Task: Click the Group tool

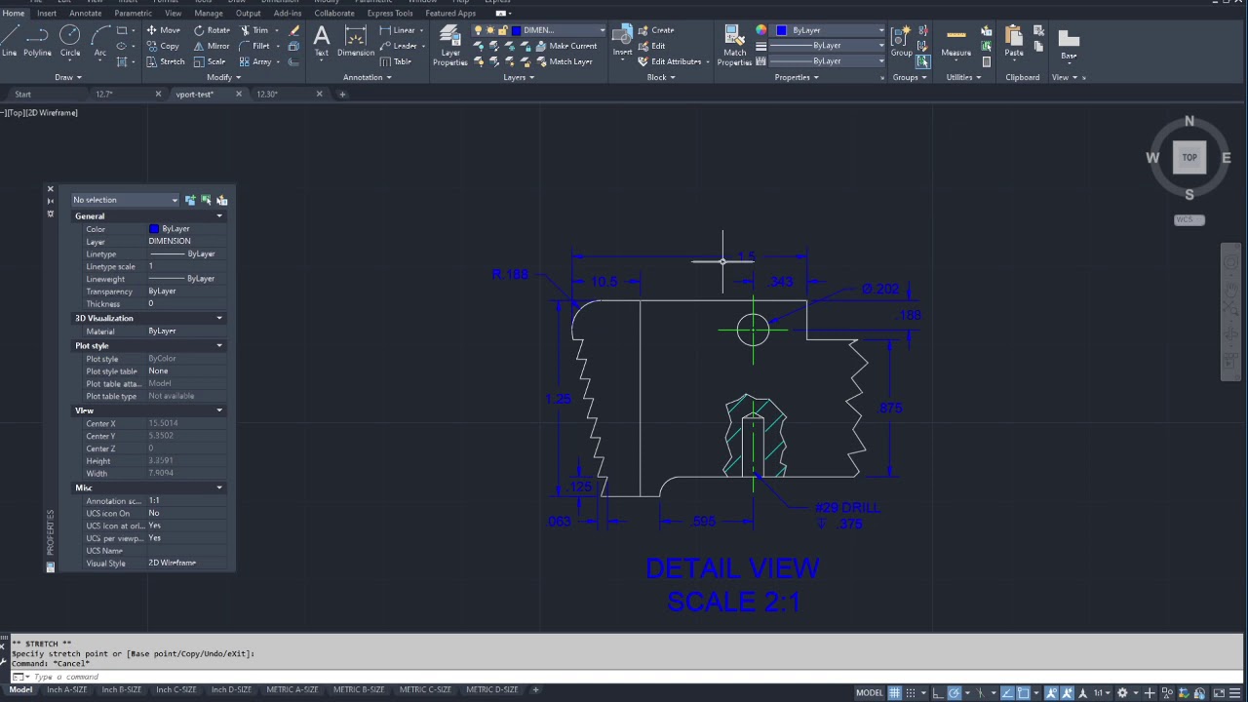Action: 901,41
